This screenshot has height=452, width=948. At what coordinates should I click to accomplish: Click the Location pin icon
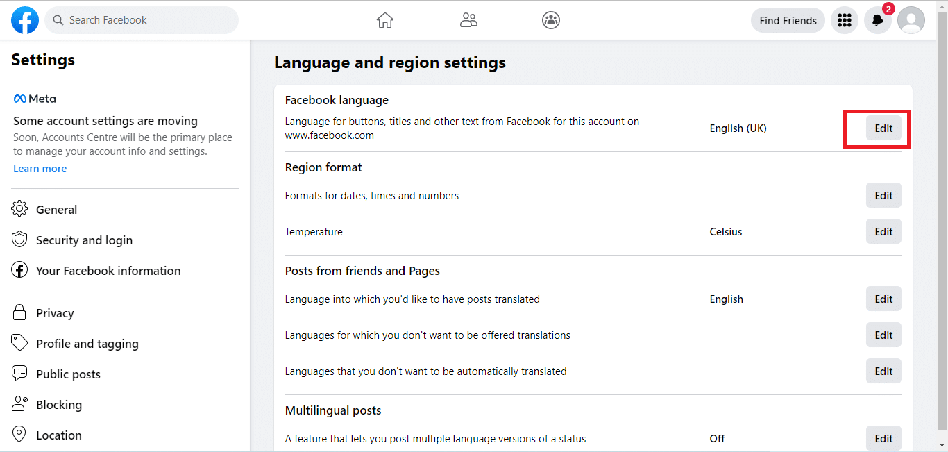(19, 435)
